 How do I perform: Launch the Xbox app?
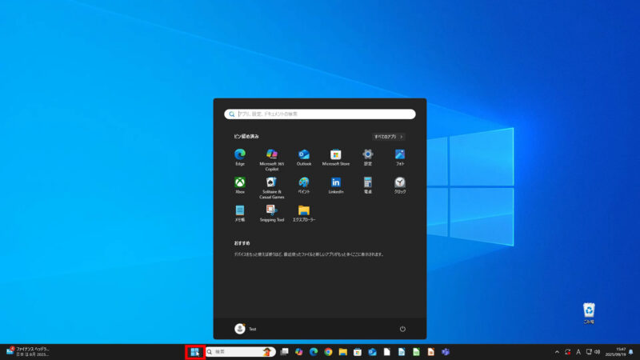click(x=239, y=183)
